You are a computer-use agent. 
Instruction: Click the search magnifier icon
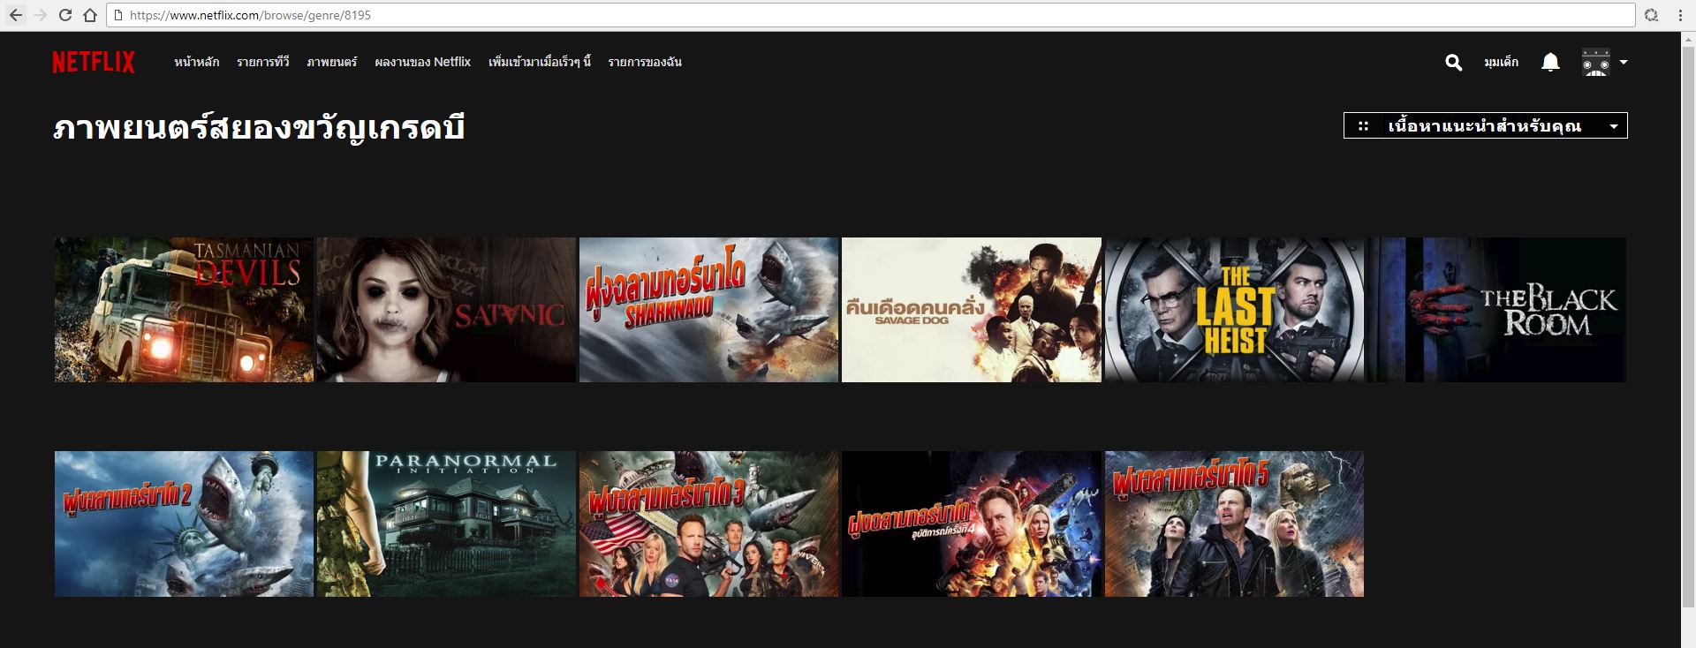click(1453, 63)
